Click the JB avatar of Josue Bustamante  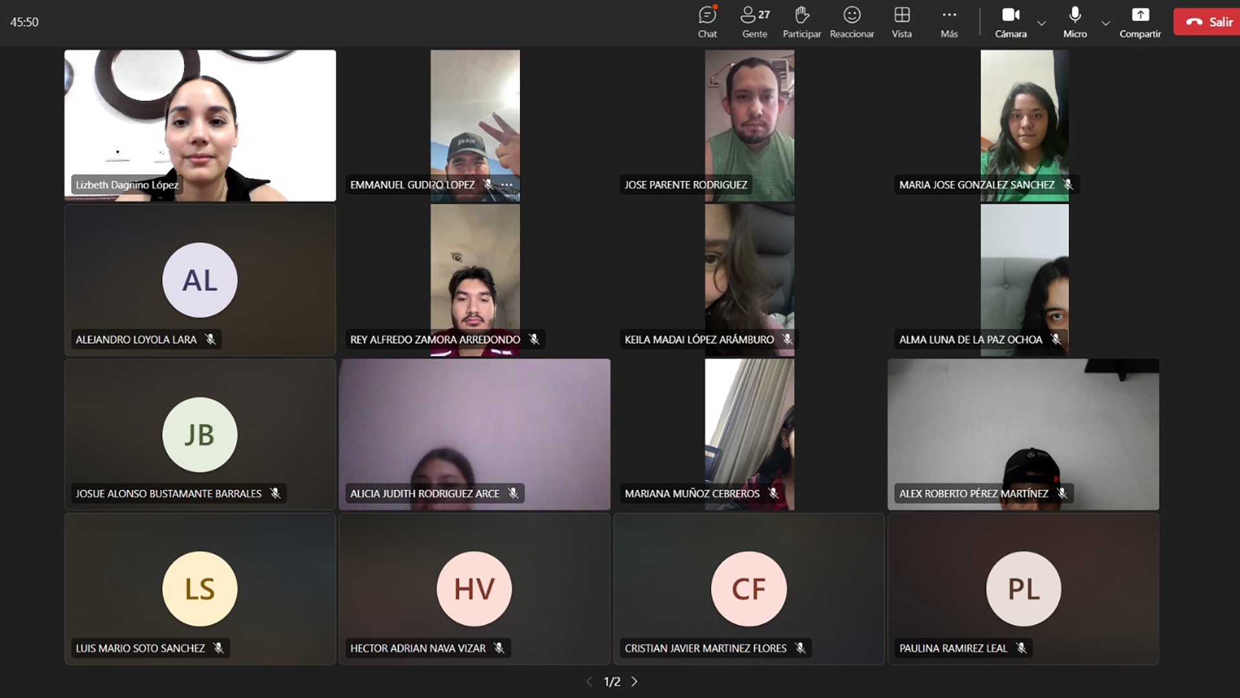coord(200,434)
